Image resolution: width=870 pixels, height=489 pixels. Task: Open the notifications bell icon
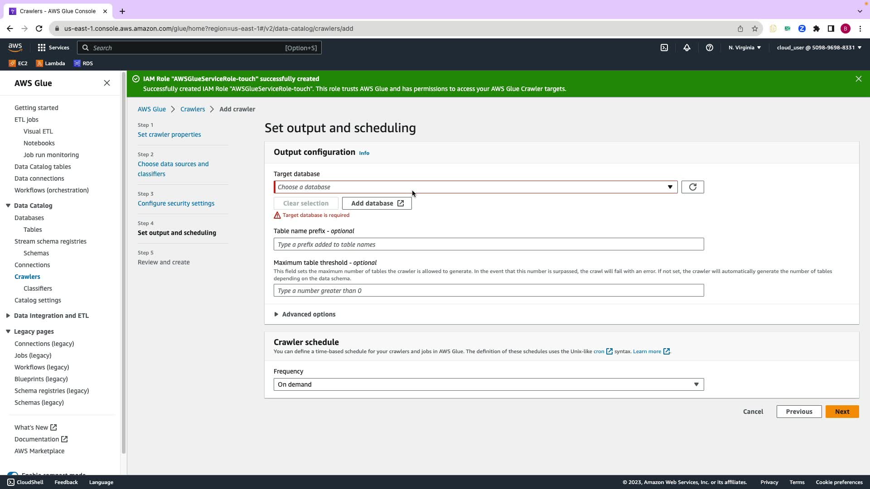click(686, 48)
